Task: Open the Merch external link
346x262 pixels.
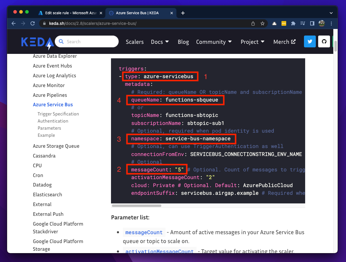Action: click(x=284, y=42)
